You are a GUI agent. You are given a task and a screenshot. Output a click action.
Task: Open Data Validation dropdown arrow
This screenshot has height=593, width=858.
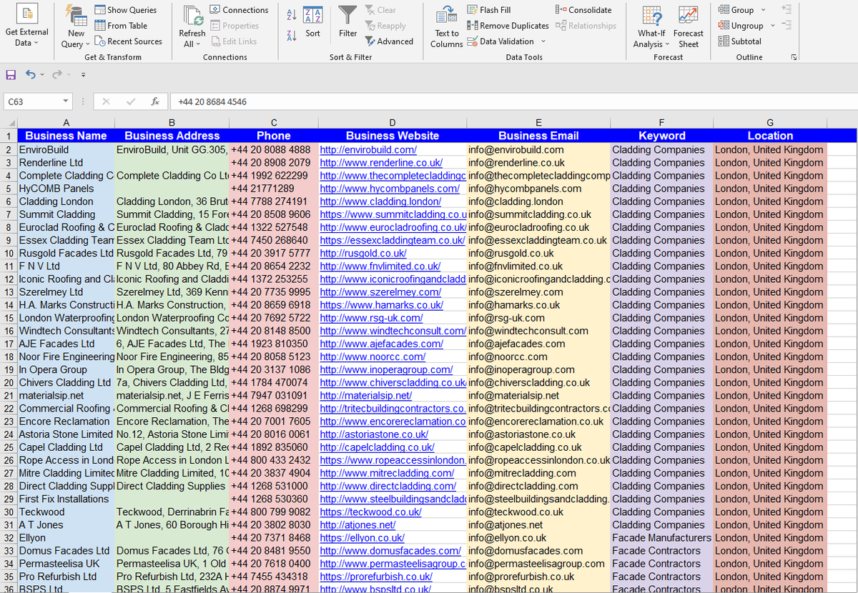(543, 41)
